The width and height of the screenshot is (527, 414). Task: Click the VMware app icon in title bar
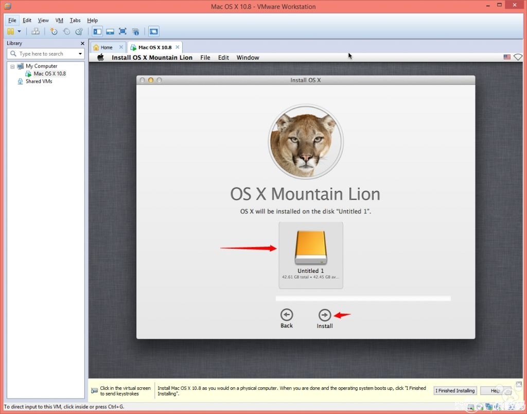point(7,6)
